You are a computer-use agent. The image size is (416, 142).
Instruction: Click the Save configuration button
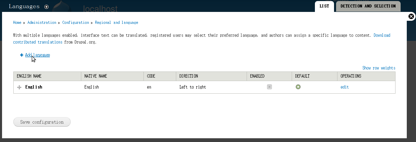click(x=42, y=122)
